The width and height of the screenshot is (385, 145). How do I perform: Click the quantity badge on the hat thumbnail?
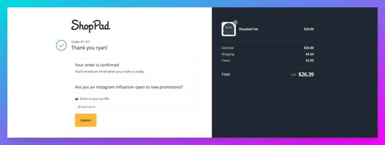(x=235, y=22)
